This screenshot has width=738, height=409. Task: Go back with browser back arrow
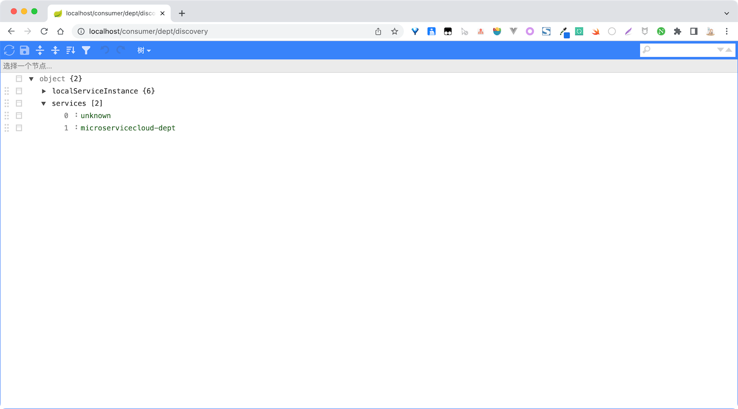(11, 31)
